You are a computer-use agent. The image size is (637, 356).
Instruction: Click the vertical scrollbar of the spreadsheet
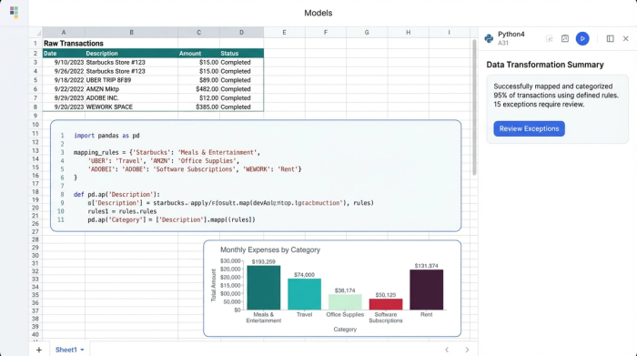[x=474, y=107]
